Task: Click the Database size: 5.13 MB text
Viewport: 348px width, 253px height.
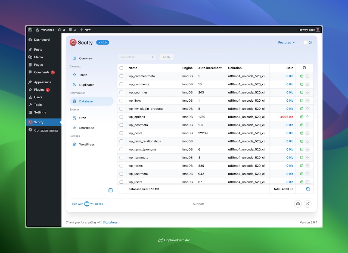Action: [x=144, y=189]
